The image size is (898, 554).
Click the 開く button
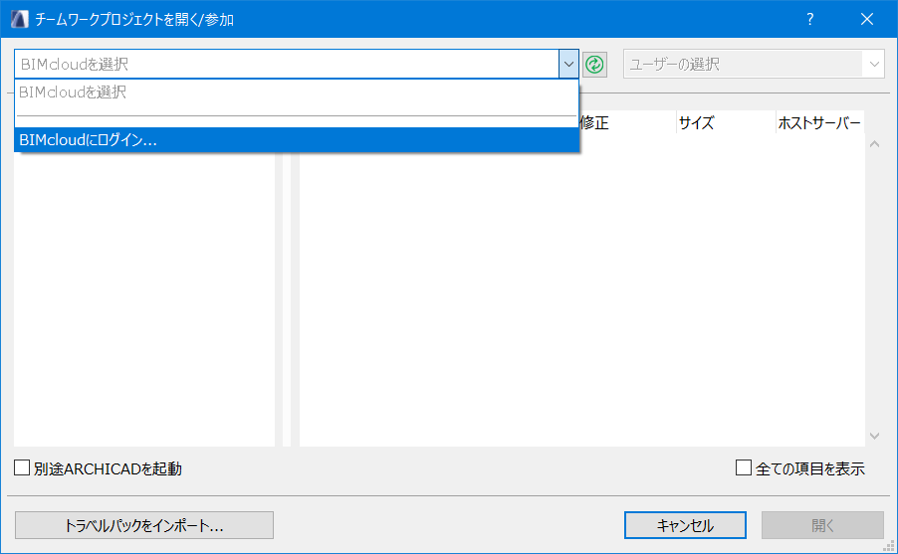pyautogui.click(x=822, y=525)
